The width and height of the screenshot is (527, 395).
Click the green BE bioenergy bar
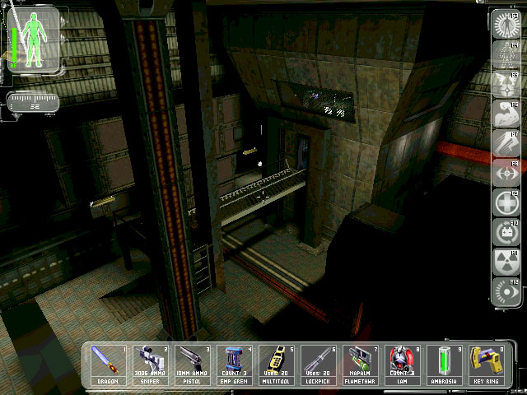point(15,45)
